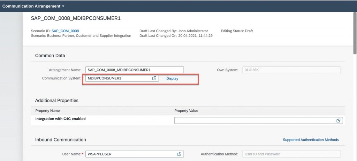The image size is (357, 161).
Task: Click the vertical scrollbar thumb on right
Action: 355,33
